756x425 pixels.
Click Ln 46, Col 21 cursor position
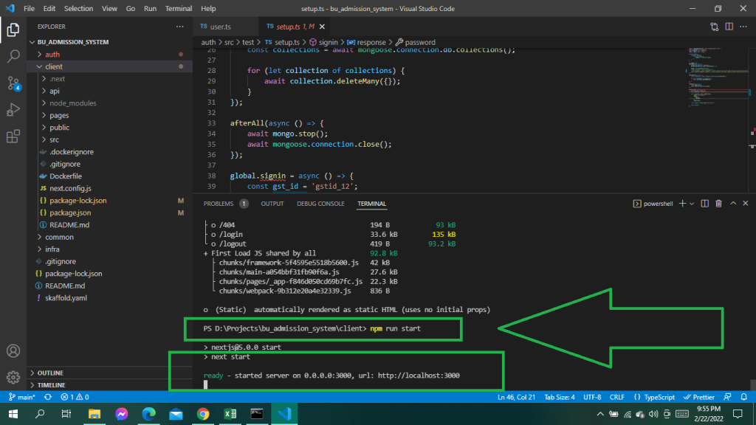(516, 397)
